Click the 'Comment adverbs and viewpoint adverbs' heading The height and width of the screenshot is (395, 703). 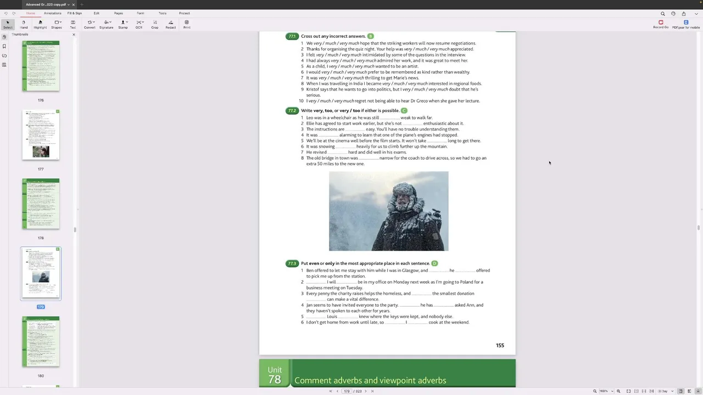[370, 380]
